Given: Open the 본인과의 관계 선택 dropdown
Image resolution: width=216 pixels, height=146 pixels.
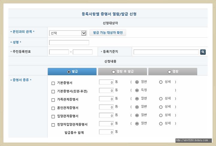Looking at the screenshot, I should [68, 33].
